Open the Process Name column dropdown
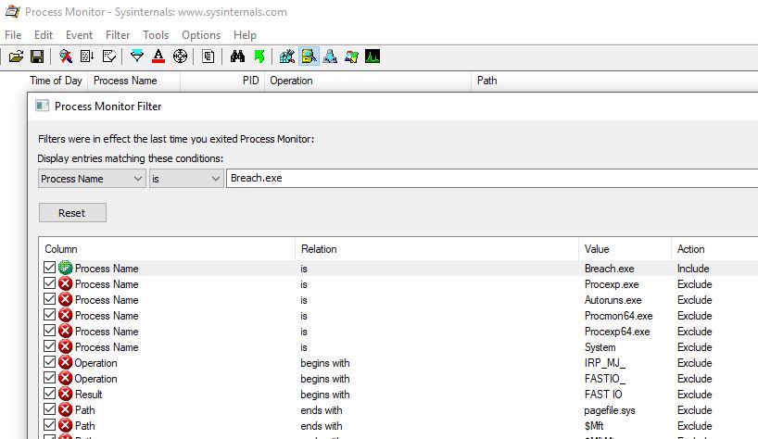 pos(92,179)
